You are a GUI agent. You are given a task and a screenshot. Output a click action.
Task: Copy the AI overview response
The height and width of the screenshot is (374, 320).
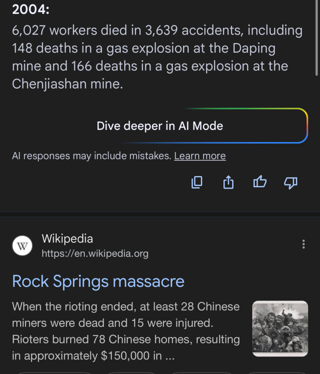pyautogui.click(x=197, y=182)
